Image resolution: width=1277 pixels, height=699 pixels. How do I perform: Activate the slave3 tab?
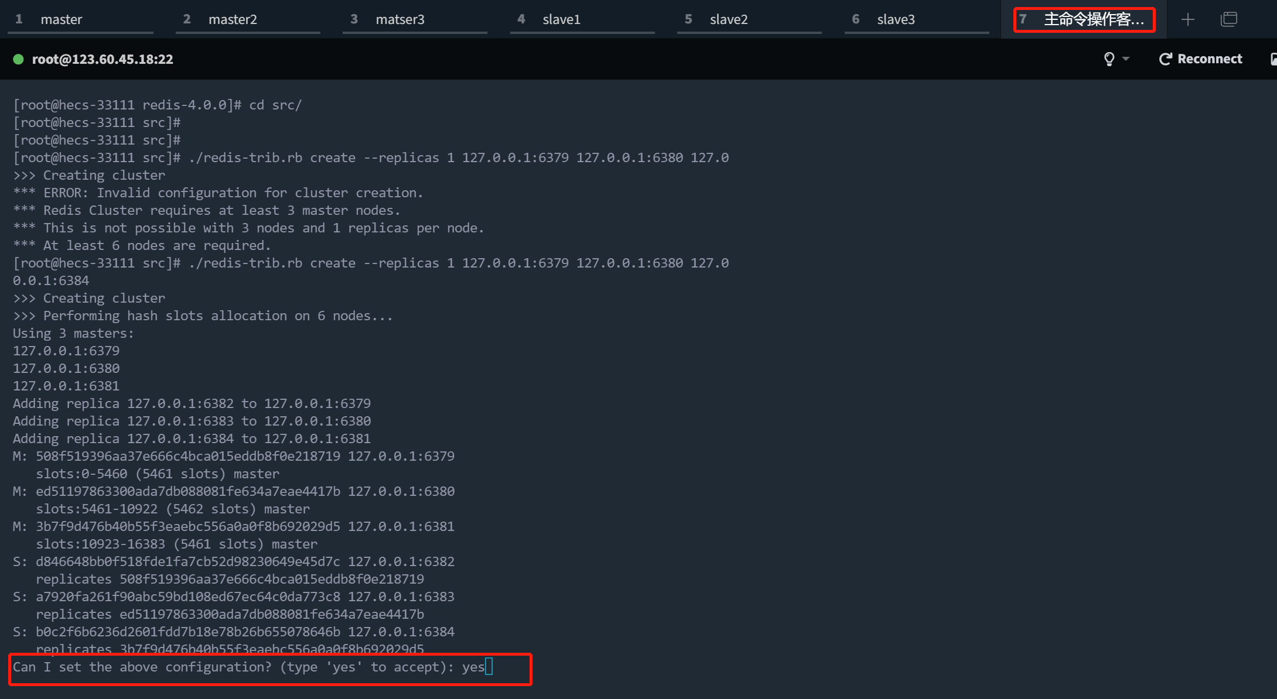[x=896, y=19]
